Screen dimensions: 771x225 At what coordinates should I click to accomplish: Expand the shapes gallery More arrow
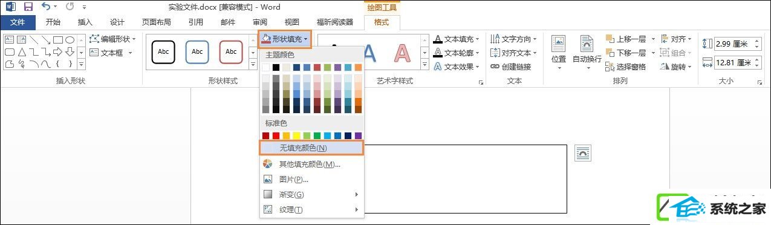click(81, 64)
